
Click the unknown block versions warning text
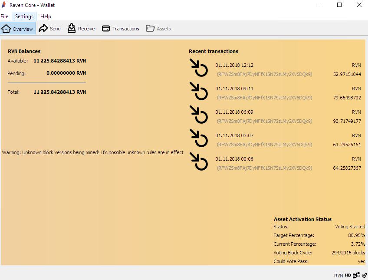[93, 152]
